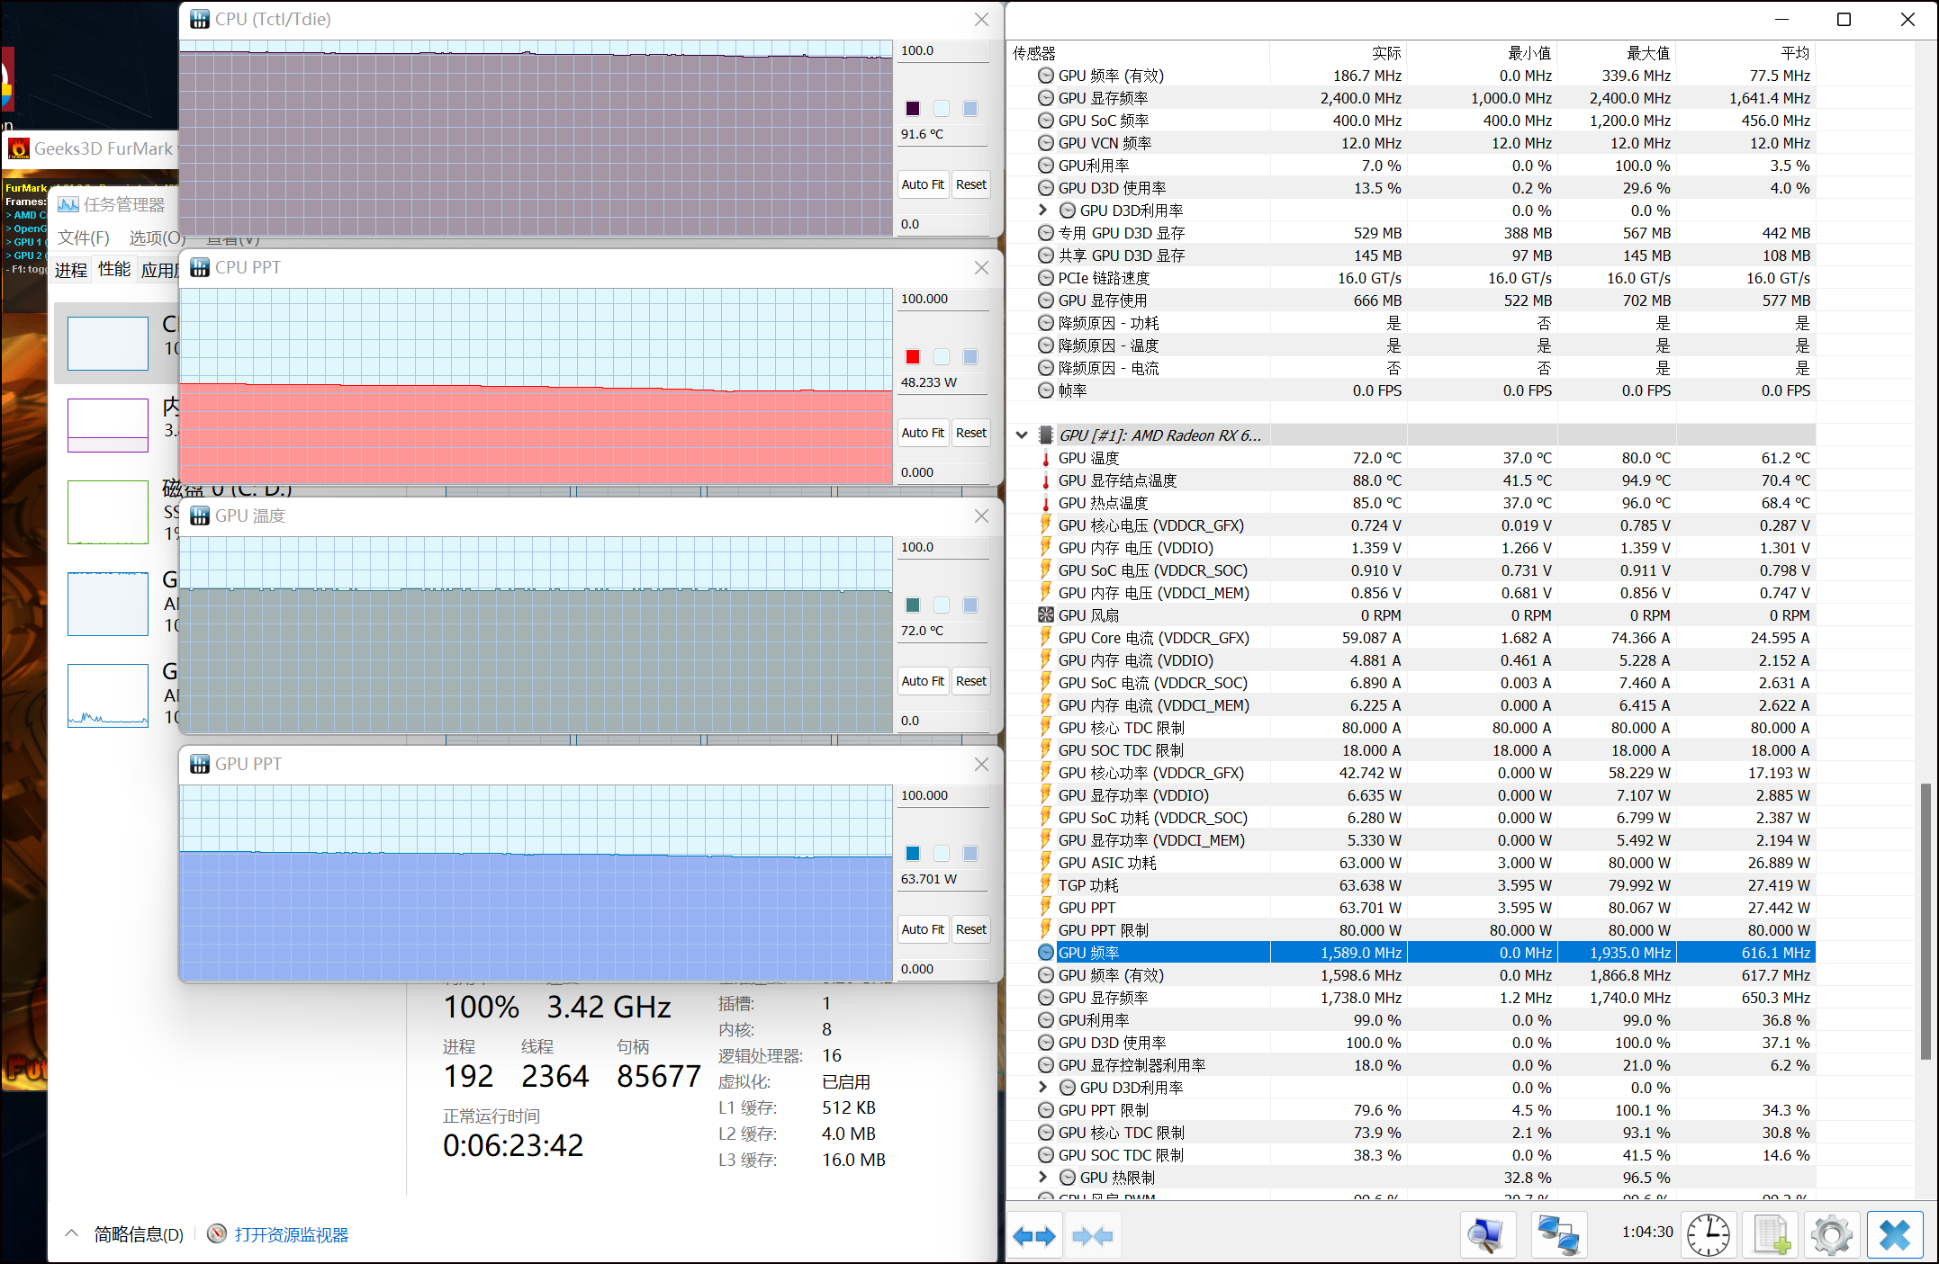Collapse the GPU [#1] AMD Radeon group
The height and width of the screenshot is (1264, 1939).
coord(1022,435)
